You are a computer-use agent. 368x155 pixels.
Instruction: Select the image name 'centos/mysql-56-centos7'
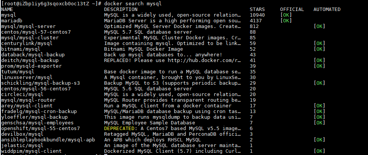[36, 89]
